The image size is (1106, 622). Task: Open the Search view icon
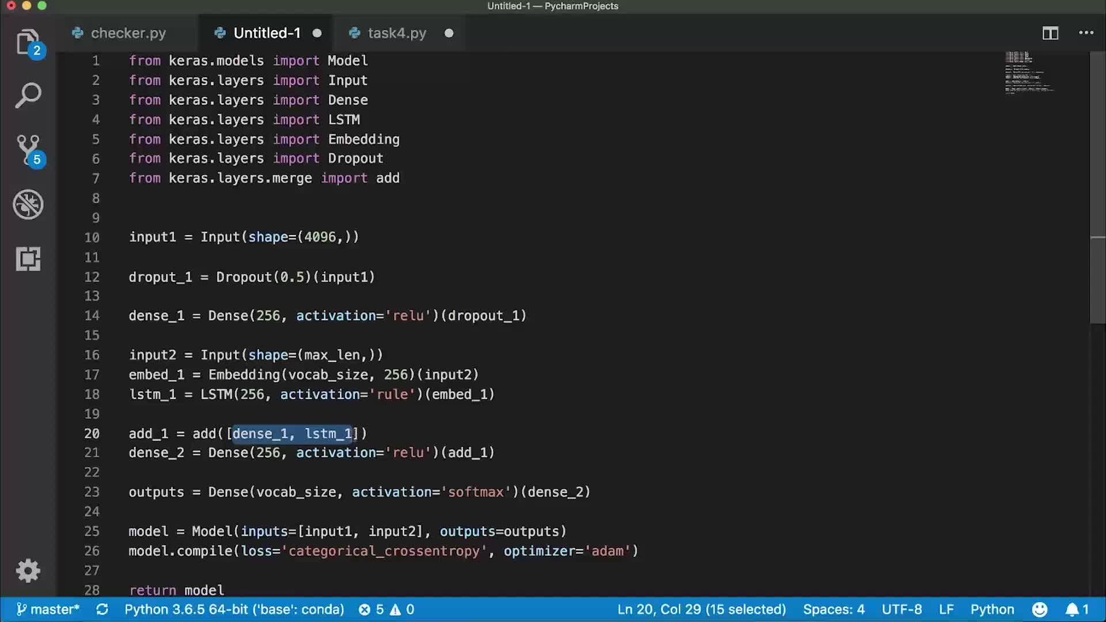(28, 96)
